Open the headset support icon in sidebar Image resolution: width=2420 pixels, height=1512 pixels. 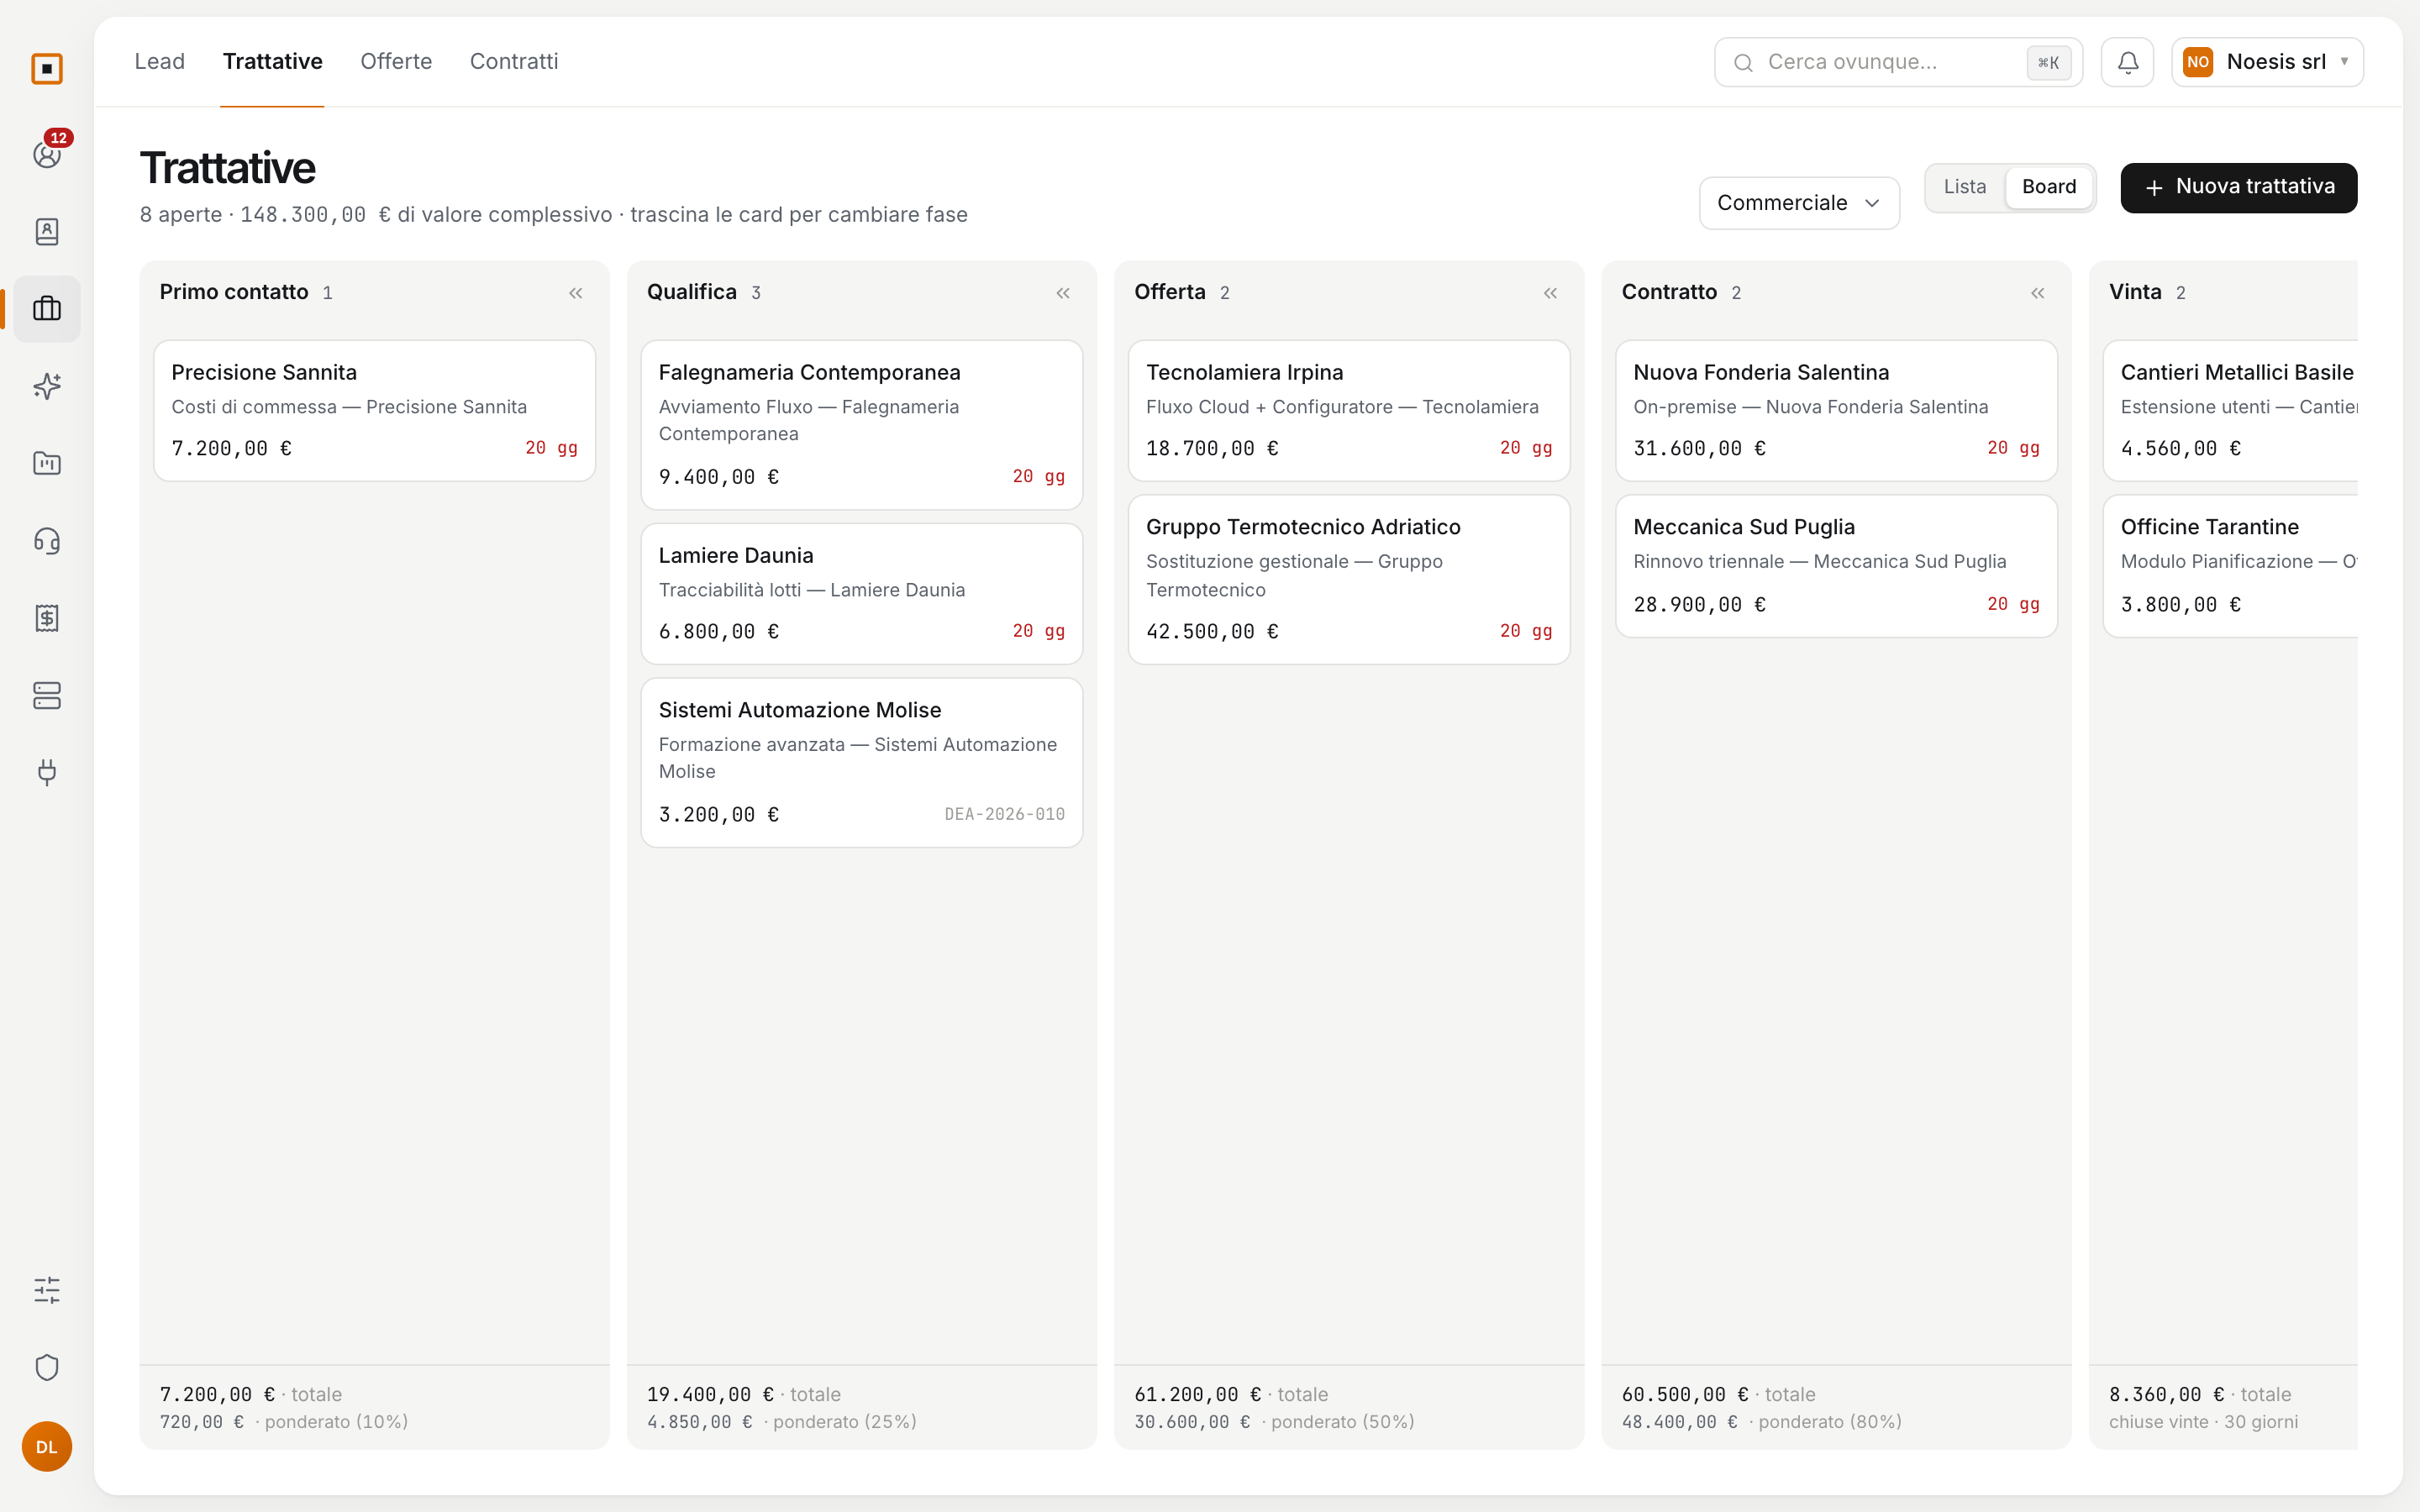(x=47, y=541)
